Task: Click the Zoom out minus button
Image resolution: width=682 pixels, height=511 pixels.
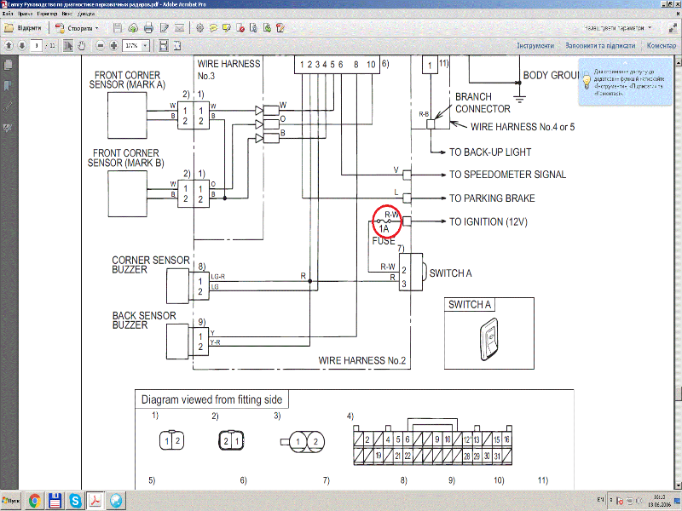Action: point(101,45)
